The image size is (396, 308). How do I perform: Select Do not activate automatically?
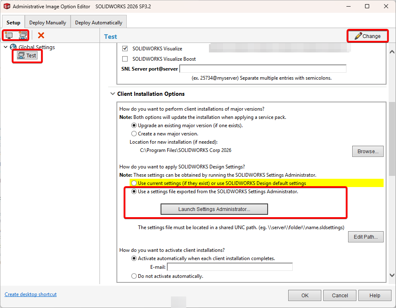pyautogui.click(x=134, y=276)
